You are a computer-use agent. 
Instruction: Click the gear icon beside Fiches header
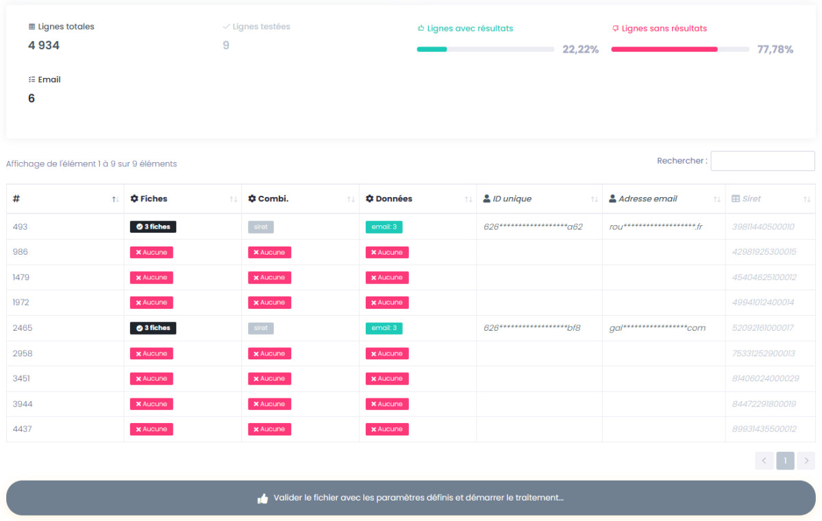point(134,199)
